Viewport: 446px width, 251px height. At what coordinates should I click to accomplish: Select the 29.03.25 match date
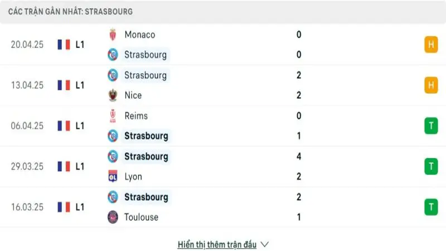point(27,166)
